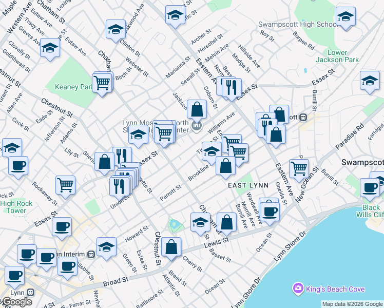The image size is (384, 308).
Task: Open the Swampscott train station icon
Action: click(x=303, y=117)
